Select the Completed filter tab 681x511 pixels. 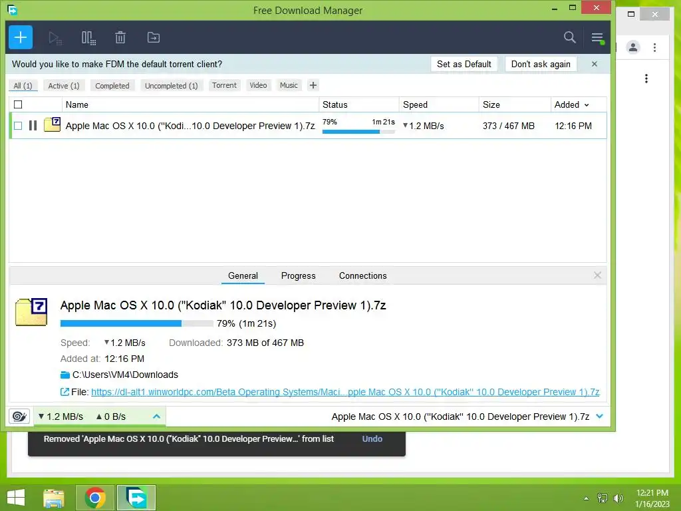point(112,86)
